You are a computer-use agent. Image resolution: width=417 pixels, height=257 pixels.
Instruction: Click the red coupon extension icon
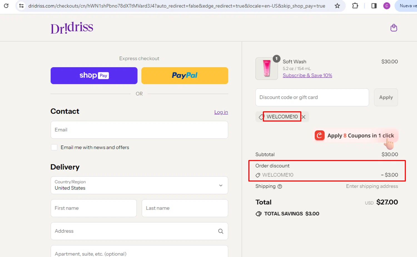[320, 136]
